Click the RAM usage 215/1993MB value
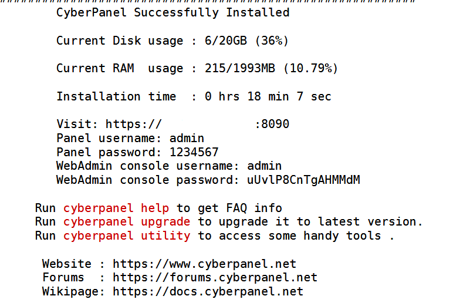Screen dimensions: 453x306 (240, 69)
